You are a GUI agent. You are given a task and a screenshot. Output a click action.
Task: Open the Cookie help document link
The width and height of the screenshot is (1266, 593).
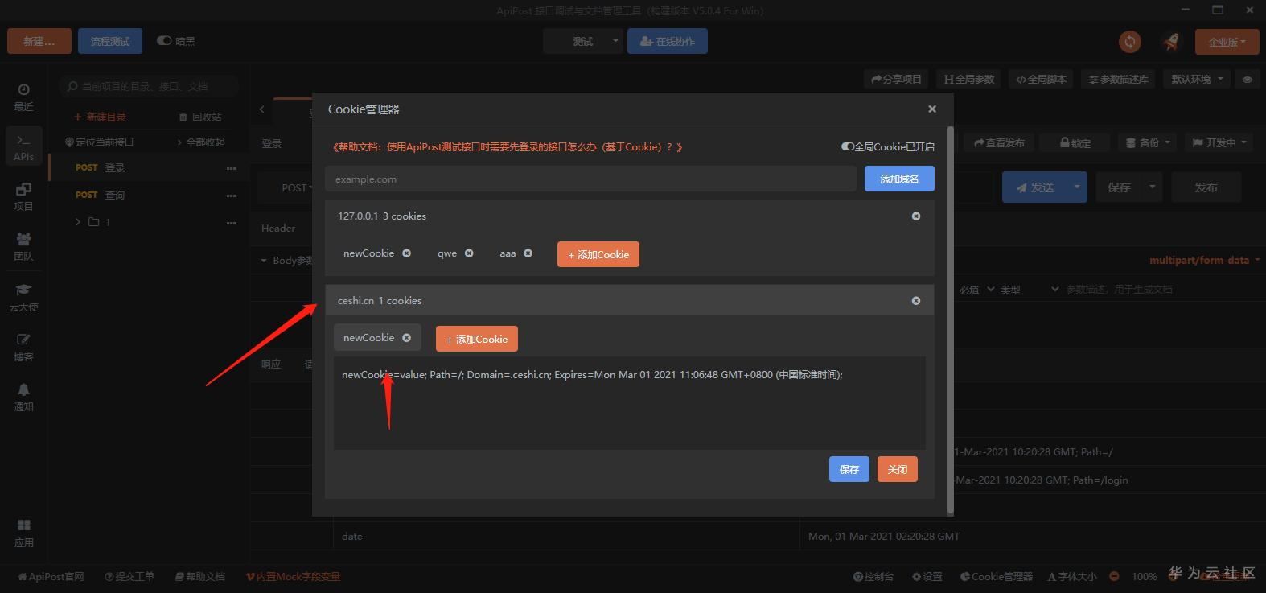pos(508,147)
